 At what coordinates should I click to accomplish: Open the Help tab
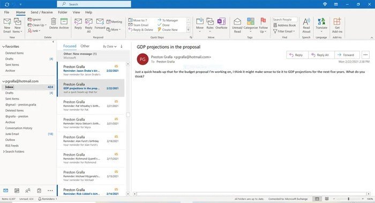click(x=88, y=12)
